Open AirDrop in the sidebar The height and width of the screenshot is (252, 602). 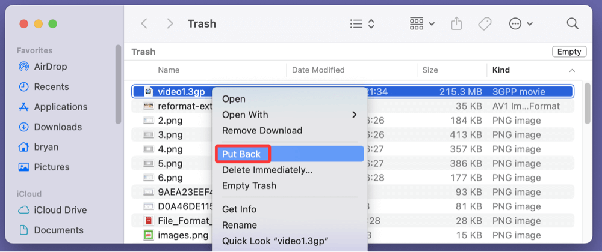coord(43,67)
